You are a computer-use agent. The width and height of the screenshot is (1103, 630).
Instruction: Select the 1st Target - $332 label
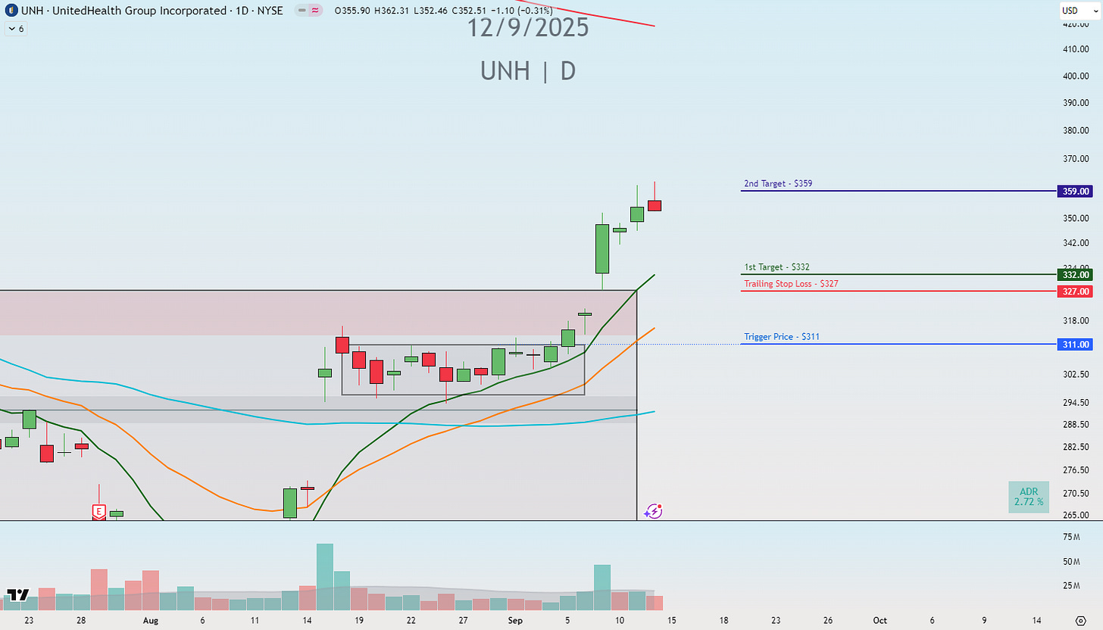coord(776,267)
